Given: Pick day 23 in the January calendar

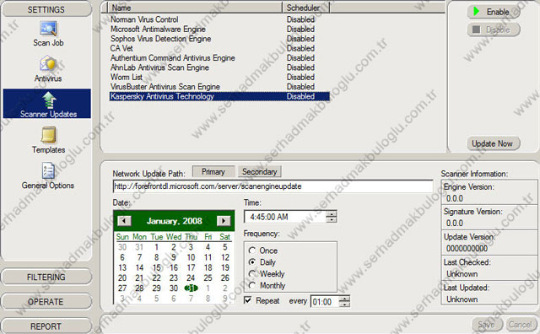Looking at the screenshot, I should pos(174,277).
